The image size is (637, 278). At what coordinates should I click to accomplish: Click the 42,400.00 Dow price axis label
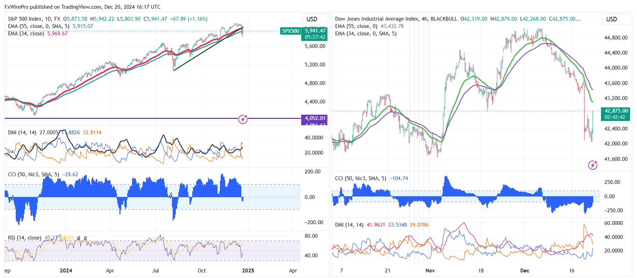(616, 129)
